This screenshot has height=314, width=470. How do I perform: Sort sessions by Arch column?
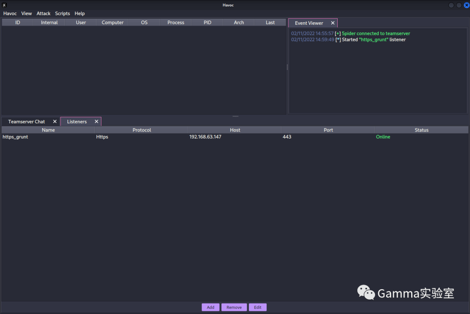click(x=239, y=23)
